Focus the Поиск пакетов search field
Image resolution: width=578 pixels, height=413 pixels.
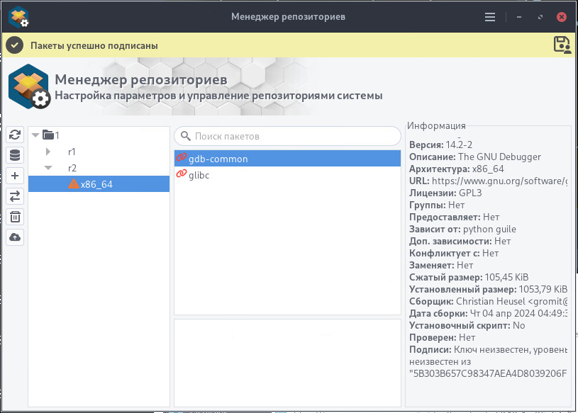pos(287,136)
